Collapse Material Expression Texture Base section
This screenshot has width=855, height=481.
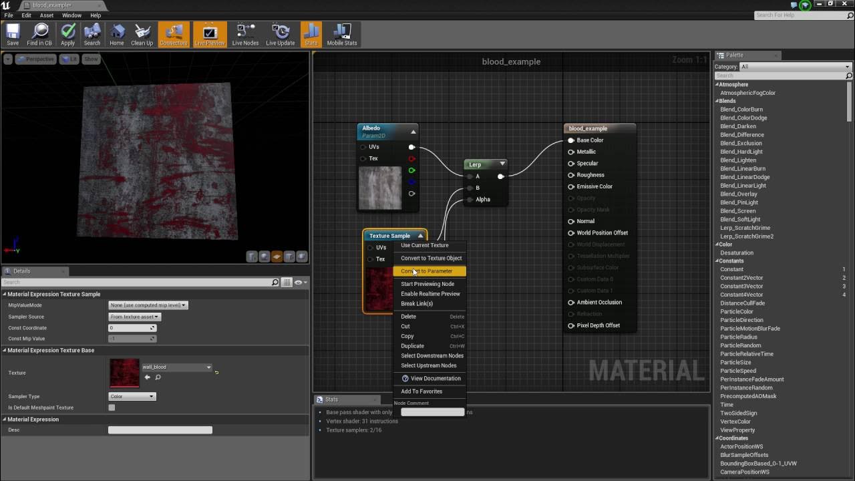(4, 350)
